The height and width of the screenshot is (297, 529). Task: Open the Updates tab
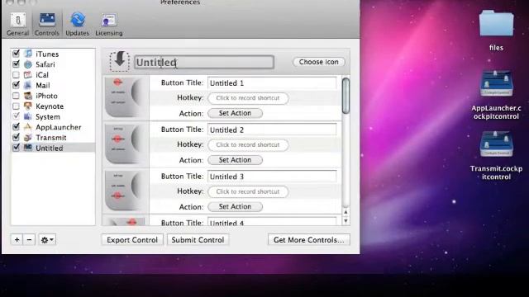77,24
